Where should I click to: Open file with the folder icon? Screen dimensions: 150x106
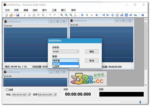pos(11,15)
